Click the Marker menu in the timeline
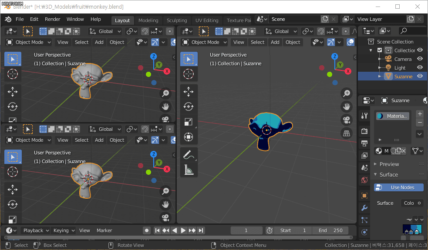This screenshot has height=250, width=428. 104,230
